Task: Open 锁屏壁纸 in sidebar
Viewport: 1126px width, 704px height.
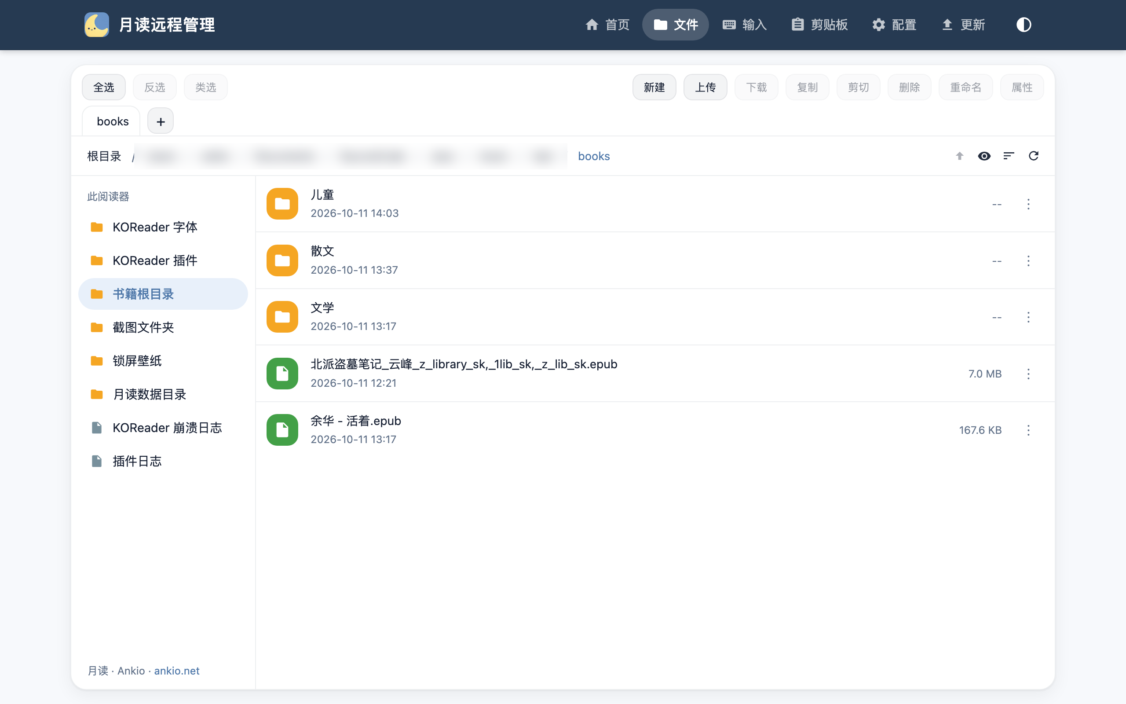Action: coord(163,361)
